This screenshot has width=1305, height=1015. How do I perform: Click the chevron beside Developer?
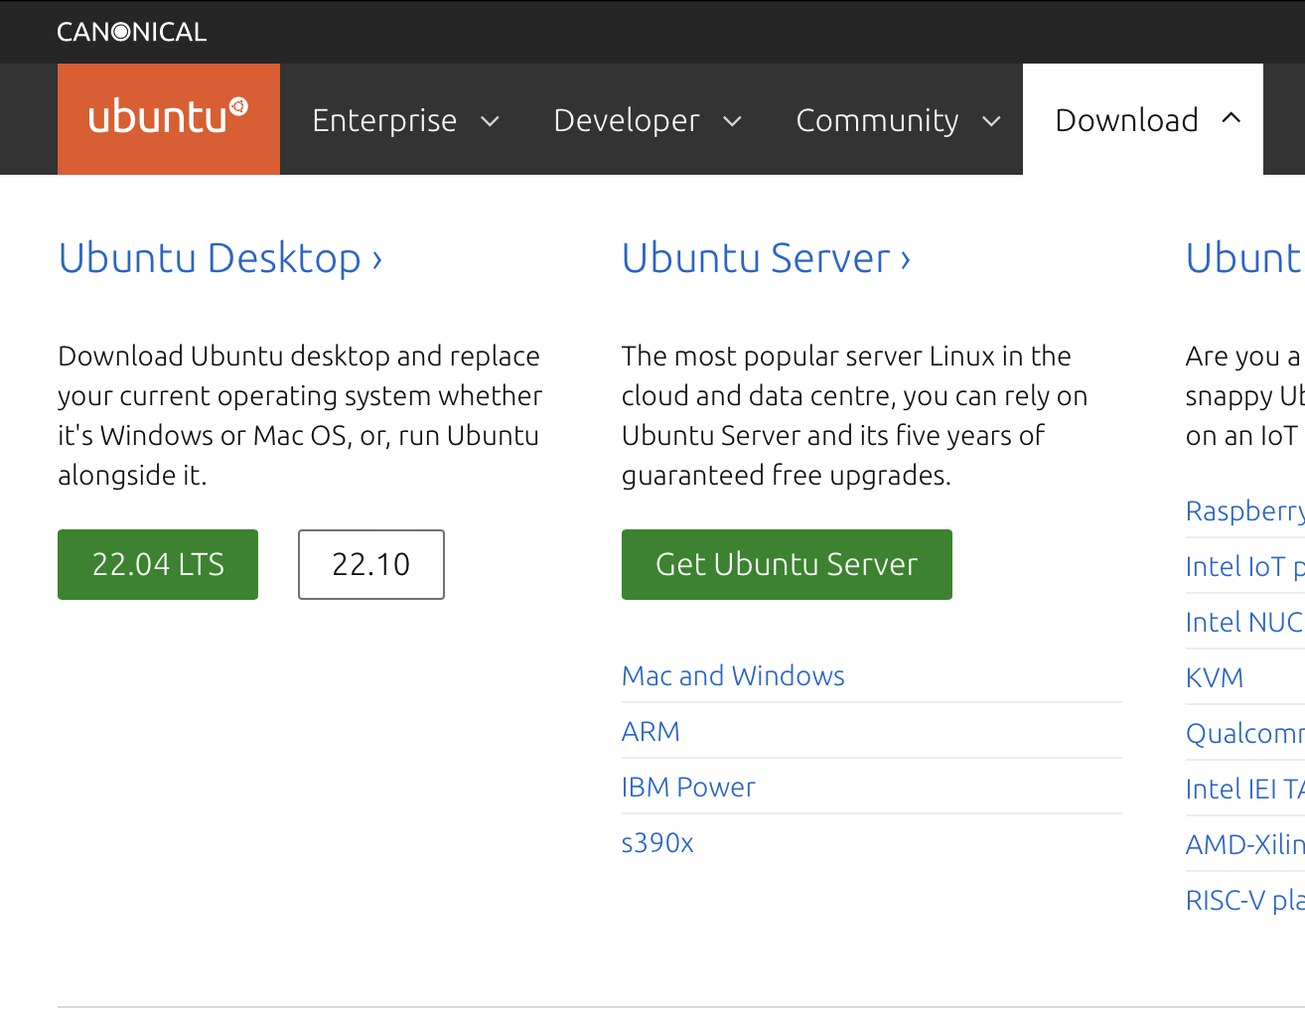click(x=732, y=121)
